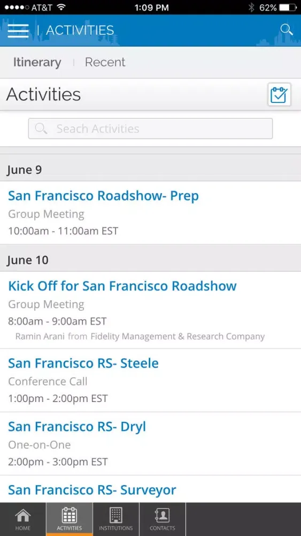Open San Francisco RS- Dryl activity
The width and height of the screenshot is (301, 536).
[x=150, y=444]
